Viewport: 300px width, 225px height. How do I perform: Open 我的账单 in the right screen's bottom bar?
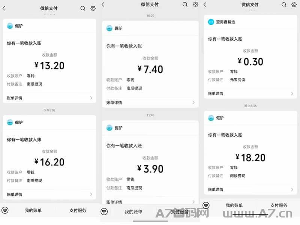234,205
